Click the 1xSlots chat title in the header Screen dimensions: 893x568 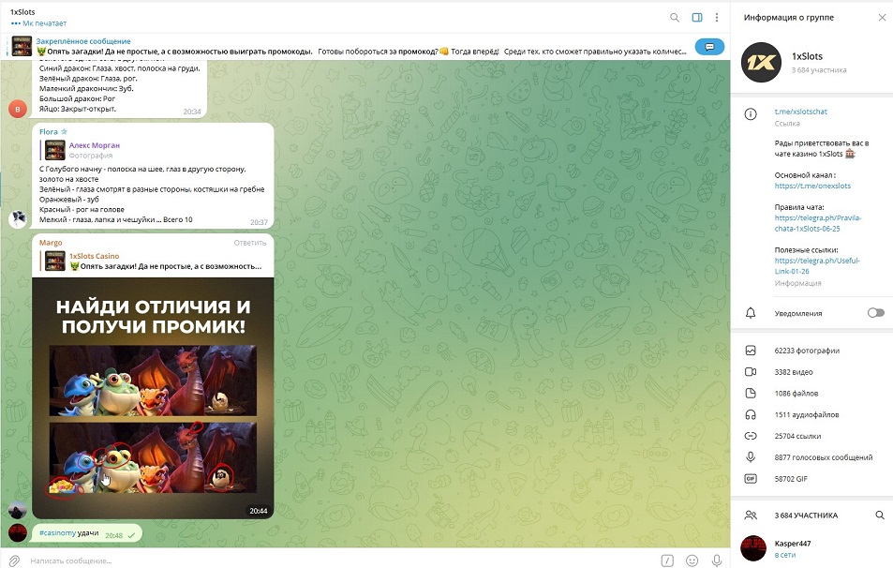(x=22, y=12)
